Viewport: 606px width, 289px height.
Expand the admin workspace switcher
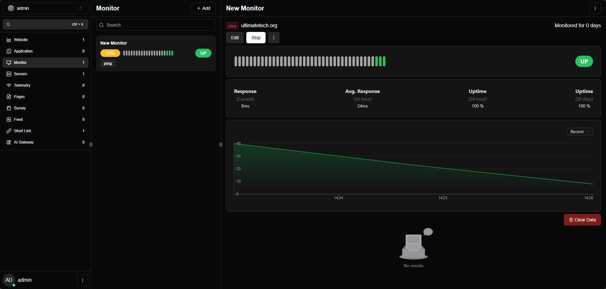tap(45, 8)
